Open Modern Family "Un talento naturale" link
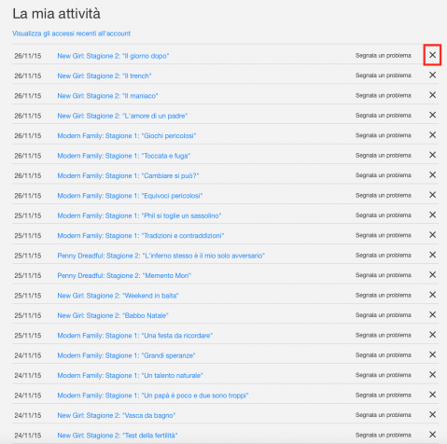447x444 pixels. (x=130, y=375)
